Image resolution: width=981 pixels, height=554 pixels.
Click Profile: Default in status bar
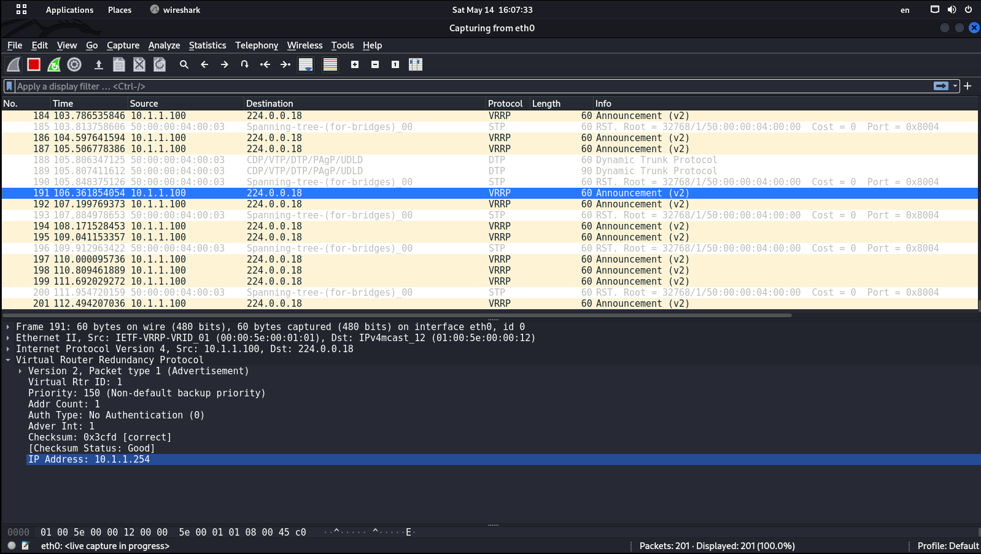[x=948, y=546]
